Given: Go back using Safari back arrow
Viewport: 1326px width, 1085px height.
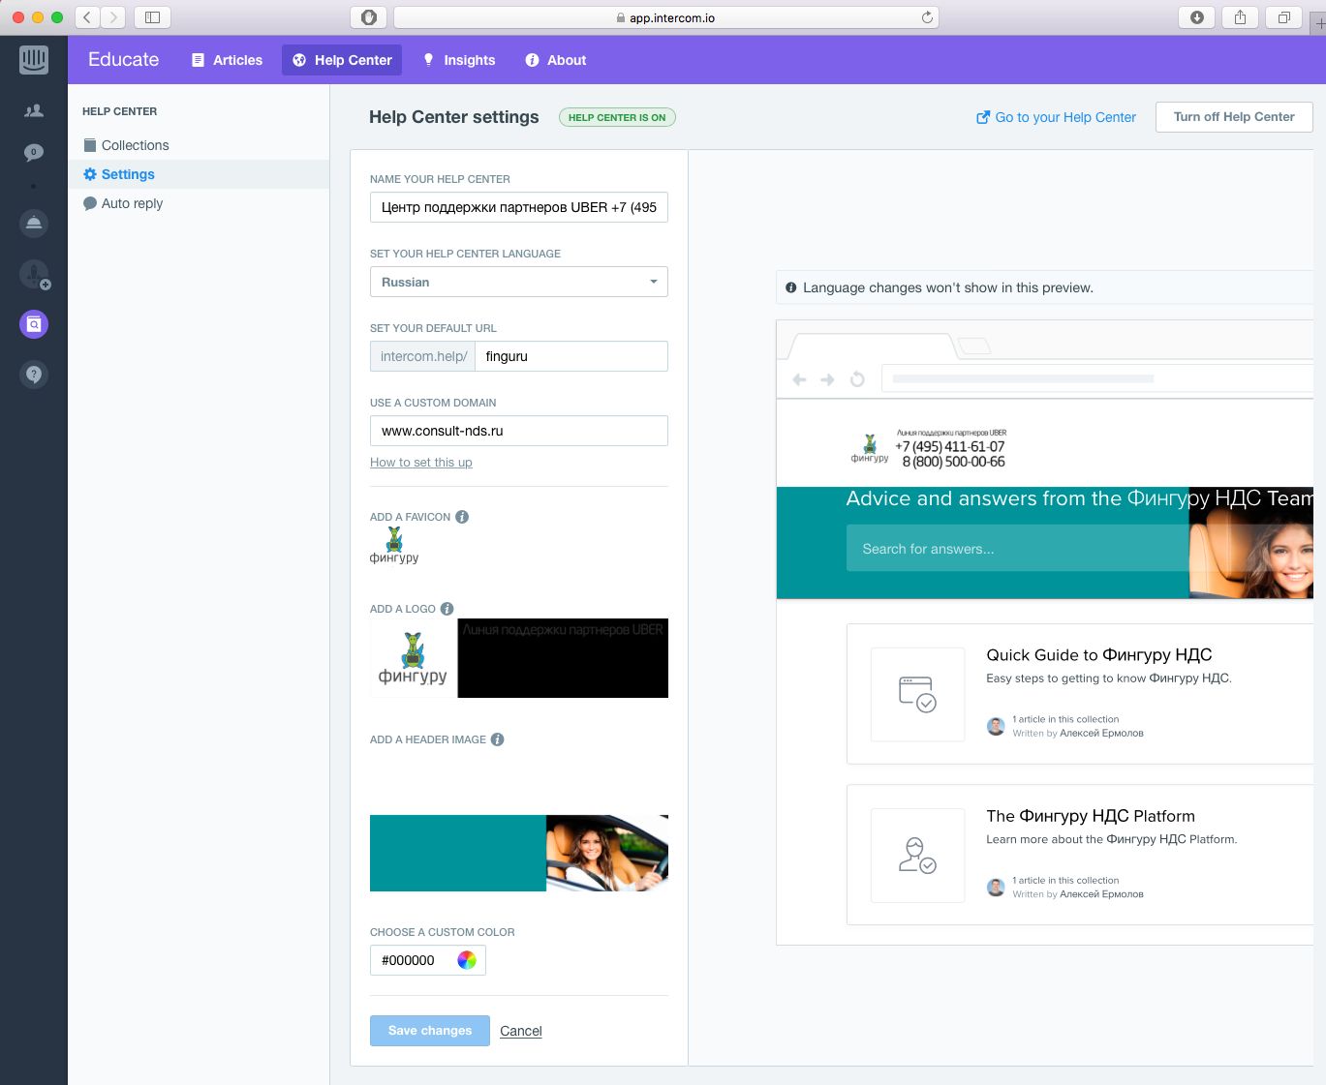Looking at the screenshot, I should (87, 17).
